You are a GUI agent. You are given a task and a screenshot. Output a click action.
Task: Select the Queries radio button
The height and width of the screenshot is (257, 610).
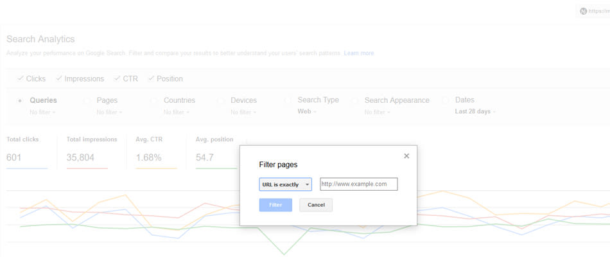(20, 101)
